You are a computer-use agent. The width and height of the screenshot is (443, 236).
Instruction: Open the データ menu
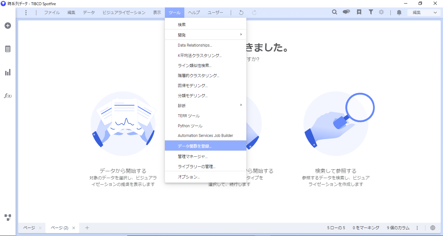click(x=89, y=13)
